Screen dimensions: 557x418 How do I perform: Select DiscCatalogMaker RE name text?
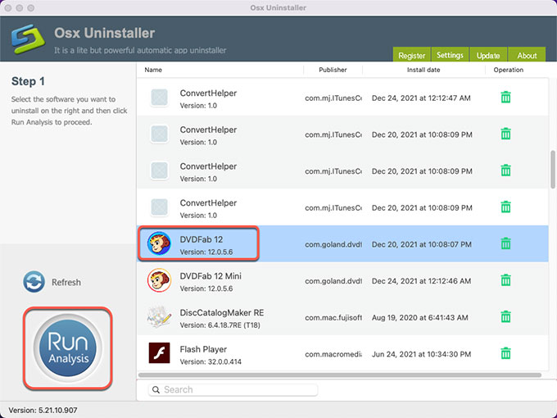222,312
